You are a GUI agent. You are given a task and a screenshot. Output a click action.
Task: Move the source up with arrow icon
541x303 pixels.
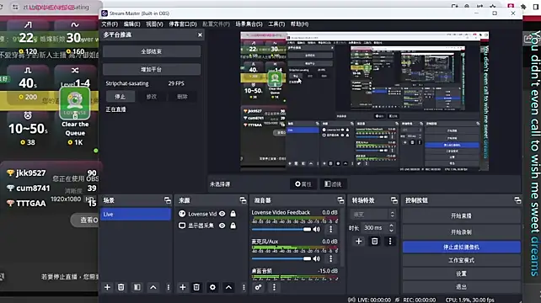228,287
